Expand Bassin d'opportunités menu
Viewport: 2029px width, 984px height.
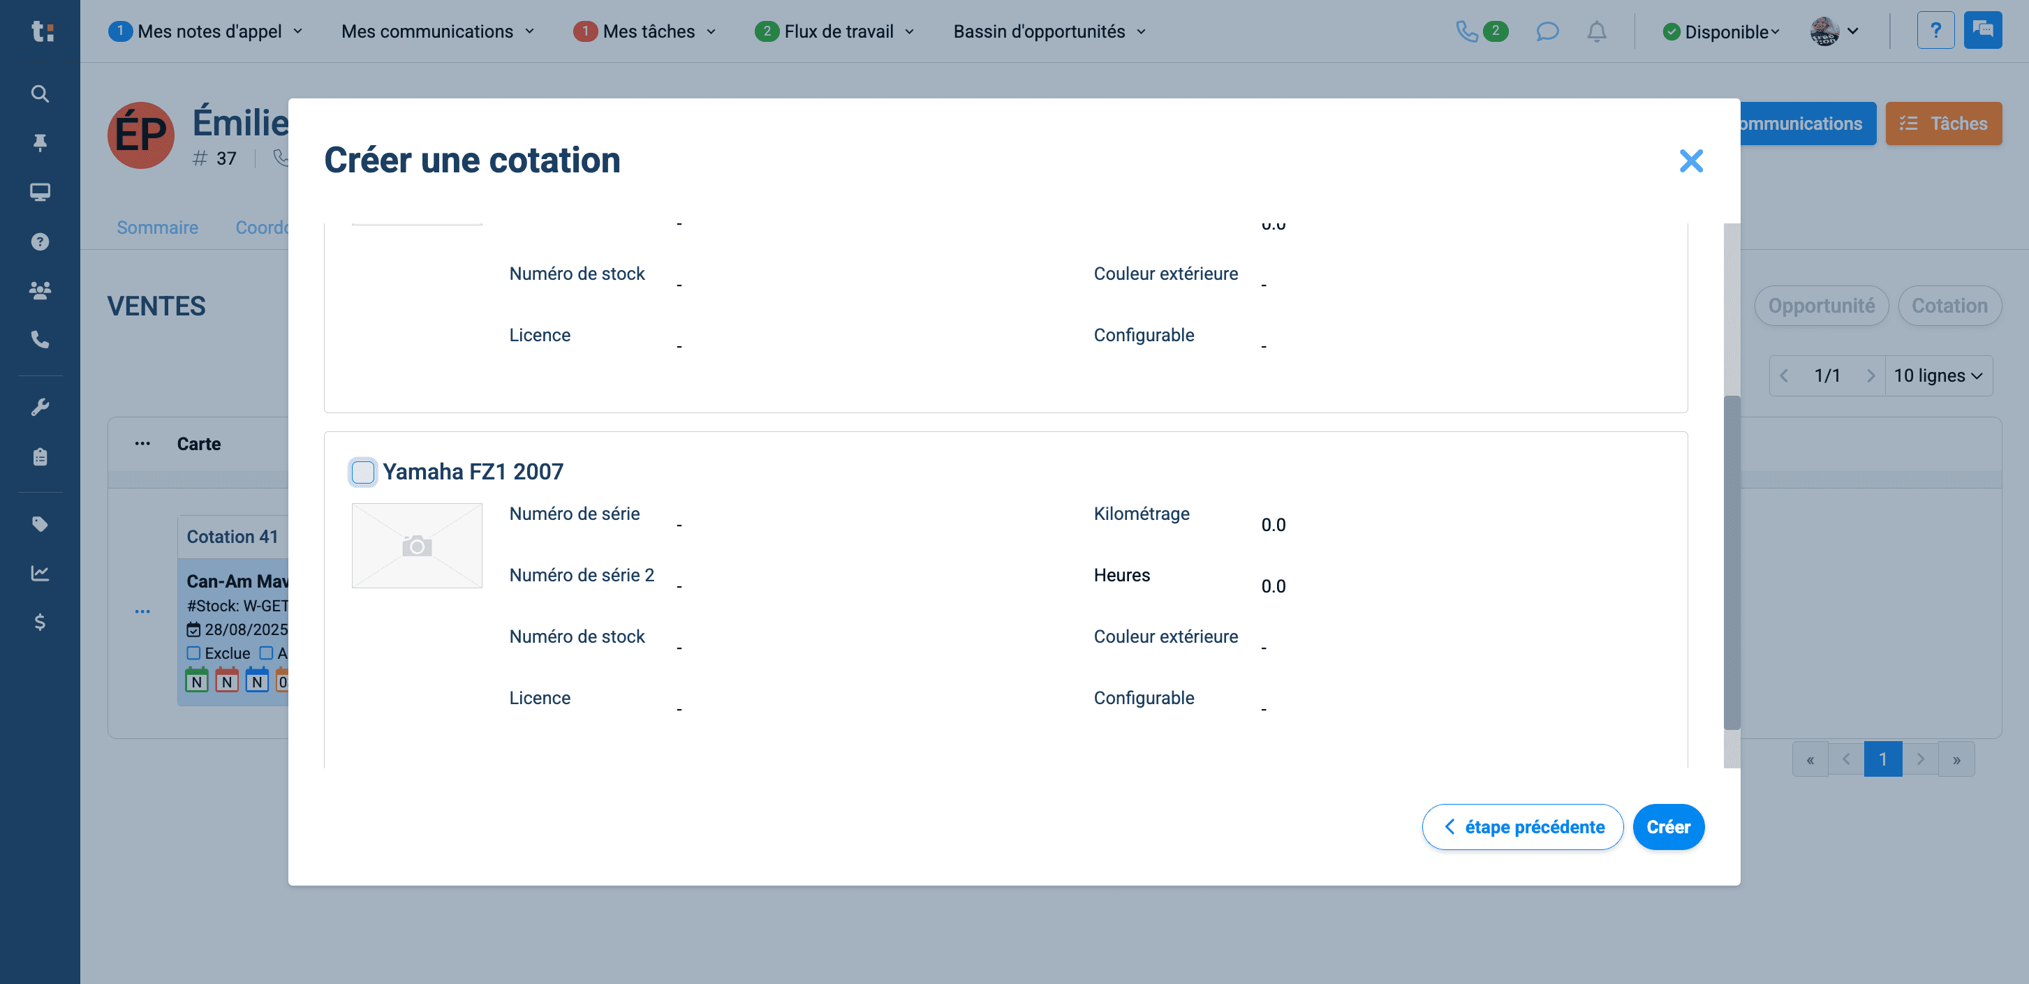[1050, 31]
